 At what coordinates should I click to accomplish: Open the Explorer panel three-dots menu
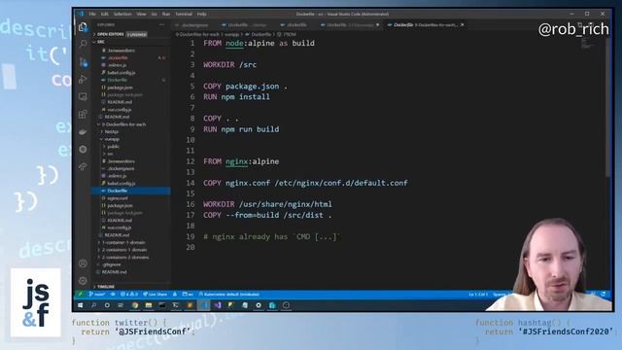(x=161, y=24)
